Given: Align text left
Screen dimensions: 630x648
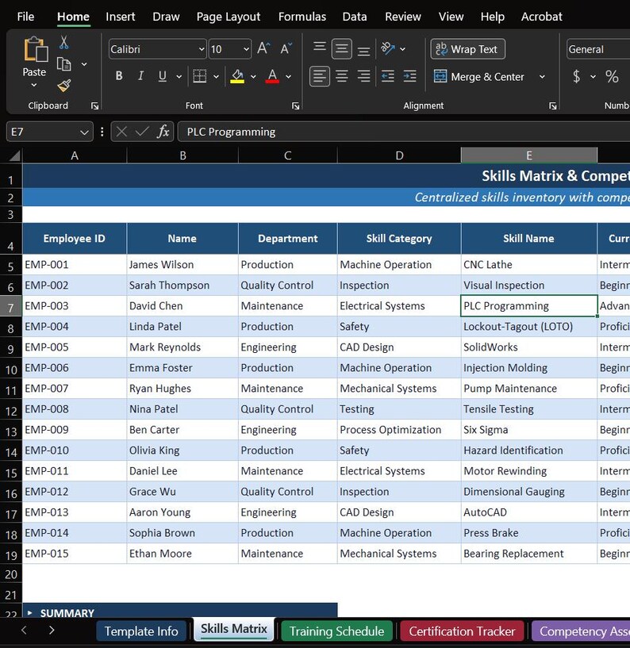Looking at the screenshot, I should pyautogui.click(x=320, y=76).
